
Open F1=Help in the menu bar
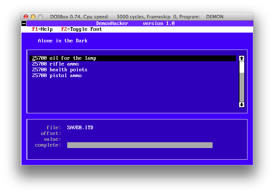tap(42, 29)
